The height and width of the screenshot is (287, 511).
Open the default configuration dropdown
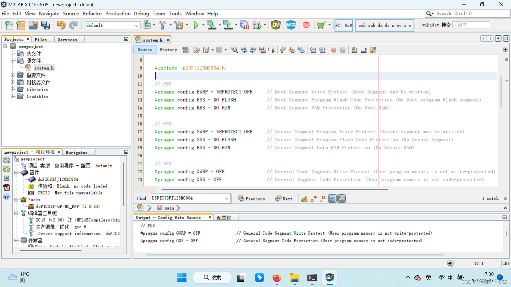coord(136,26)
